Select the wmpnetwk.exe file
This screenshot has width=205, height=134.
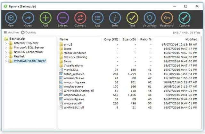coord(128,95)
